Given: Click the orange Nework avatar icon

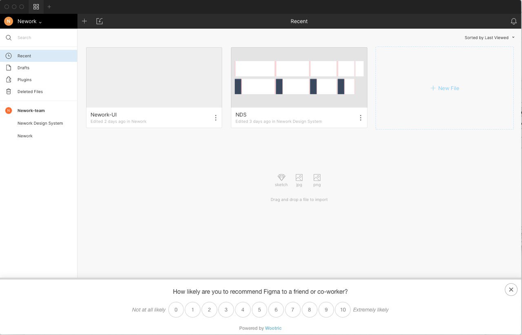Looking at the screenshot, I should [9, 21].
